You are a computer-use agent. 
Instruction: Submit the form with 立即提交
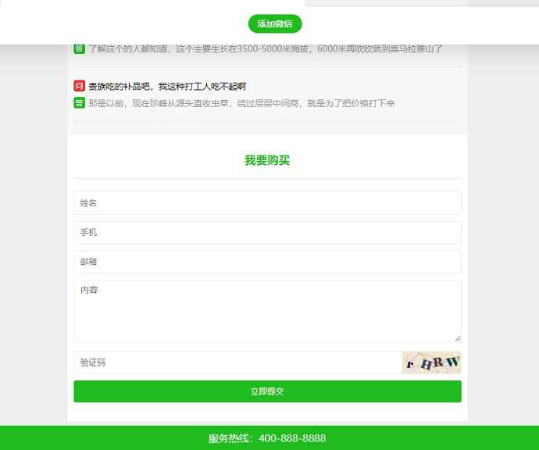pyautogui.click(x=267, y=391)
